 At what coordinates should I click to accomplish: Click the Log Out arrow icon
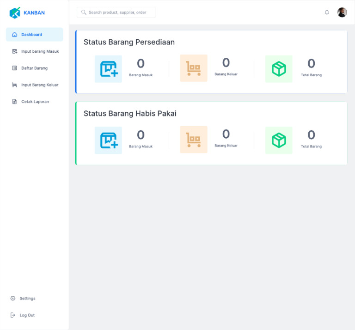pyautogui.click(x=13, y=315)
